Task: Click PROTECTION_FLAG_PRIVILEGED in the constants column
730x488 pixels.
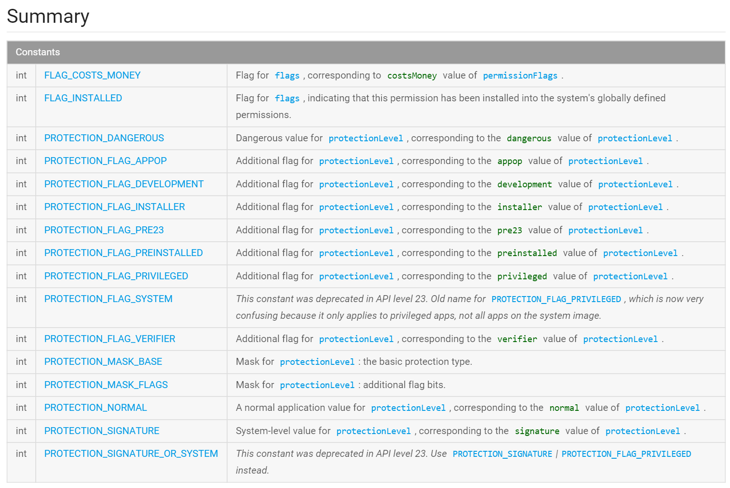Action: point(116,276)
